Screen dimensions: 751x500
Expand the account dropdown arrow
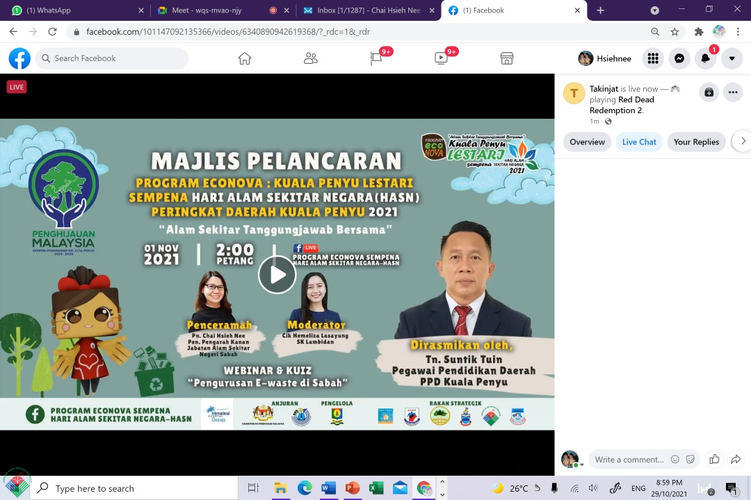732,58
